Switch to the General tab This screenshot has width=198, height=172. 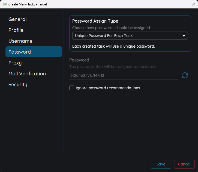tap(17, 19)
